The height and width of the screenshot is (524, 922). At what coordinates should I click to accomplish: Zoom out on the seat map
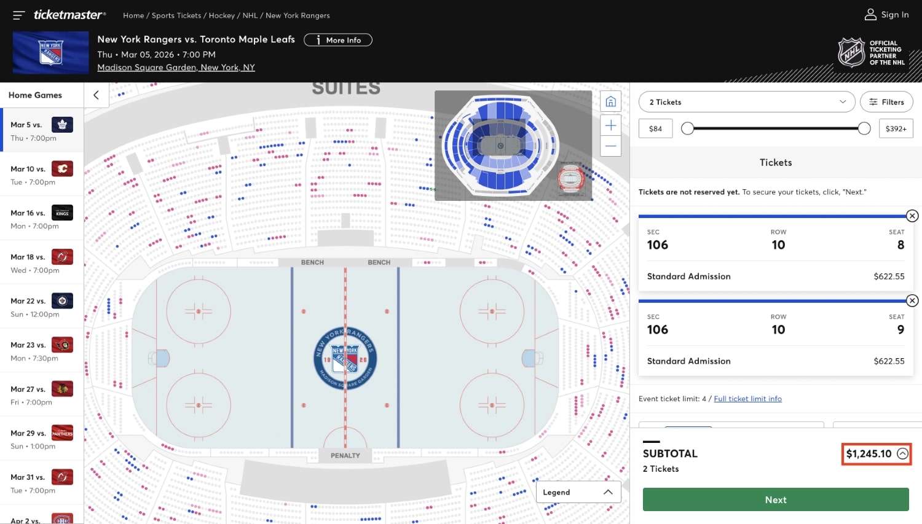click(x=610, y=146)
